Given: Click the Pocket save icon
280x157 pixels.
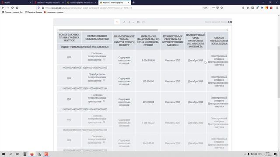Looking at the screenshot, I should [217, 8].
